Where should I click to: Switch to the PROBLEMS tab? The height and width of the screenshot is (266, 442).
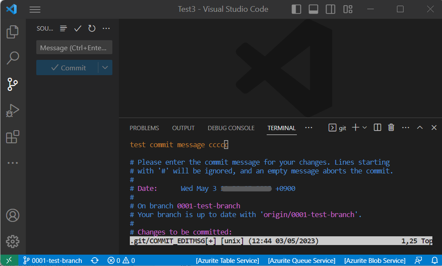[x=144, y=128]
